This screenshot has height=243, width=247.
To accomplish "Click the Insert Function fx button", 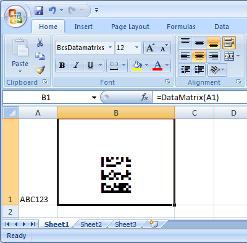I will click(144, 97).
